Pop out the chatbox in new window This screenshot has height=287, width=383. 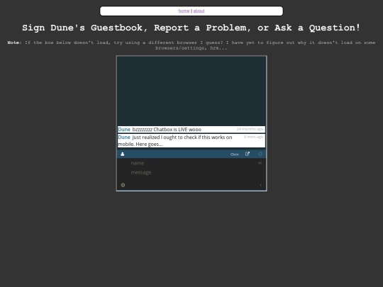(x=248, y=154)
